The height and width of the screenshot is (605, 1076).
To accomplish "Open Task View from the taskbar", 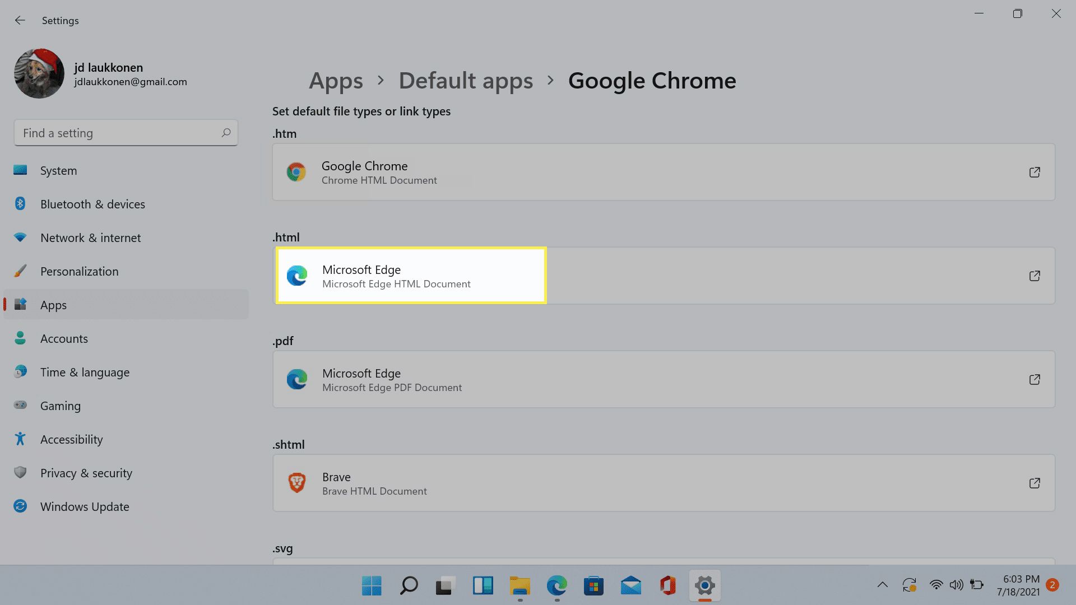I will pos(446,585).
